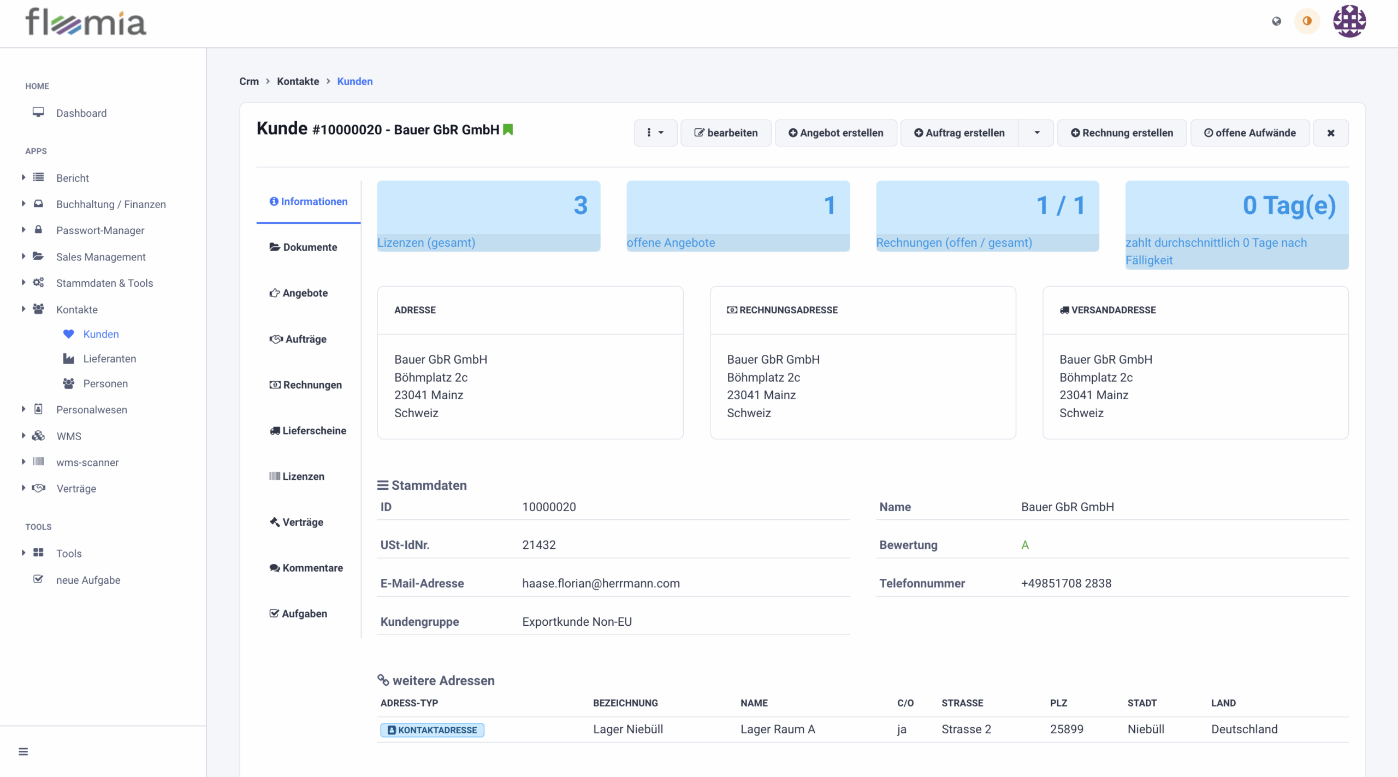
Task: Switch to the Dokumente tab
Action: coord(304,247)
